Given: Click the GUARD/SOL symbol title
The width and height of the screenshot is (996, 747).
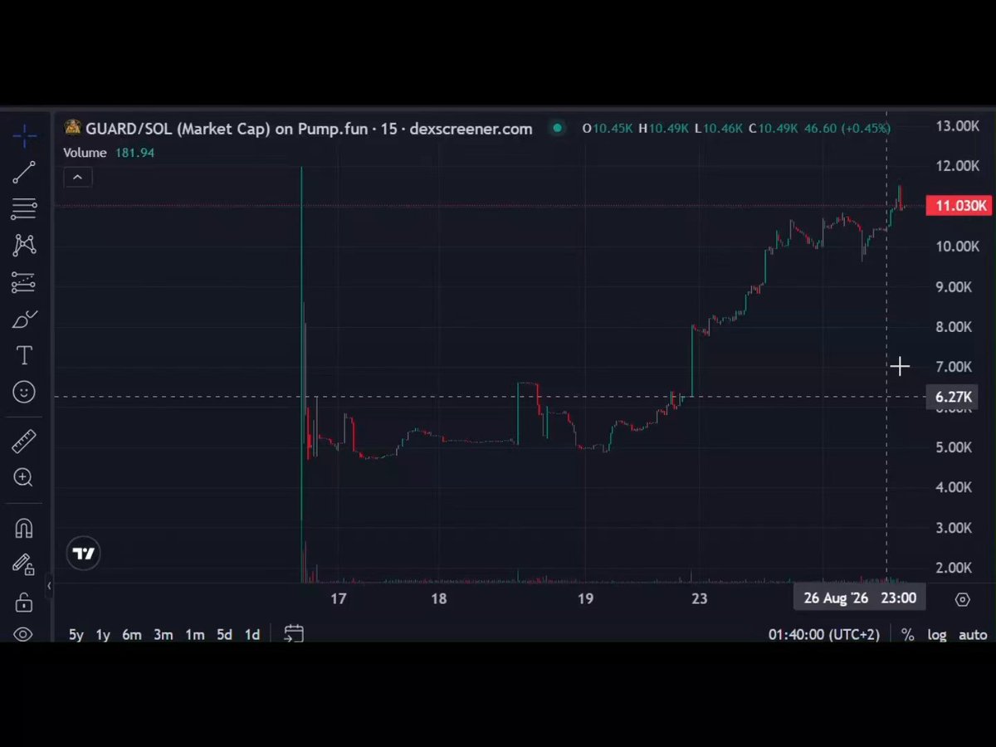Looking at the screenshot, I should point(309,129).
